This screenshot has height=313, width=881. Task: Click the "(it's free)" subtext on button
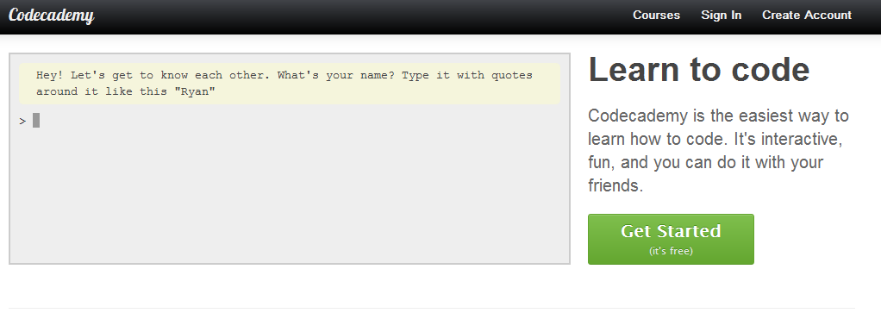671,251
